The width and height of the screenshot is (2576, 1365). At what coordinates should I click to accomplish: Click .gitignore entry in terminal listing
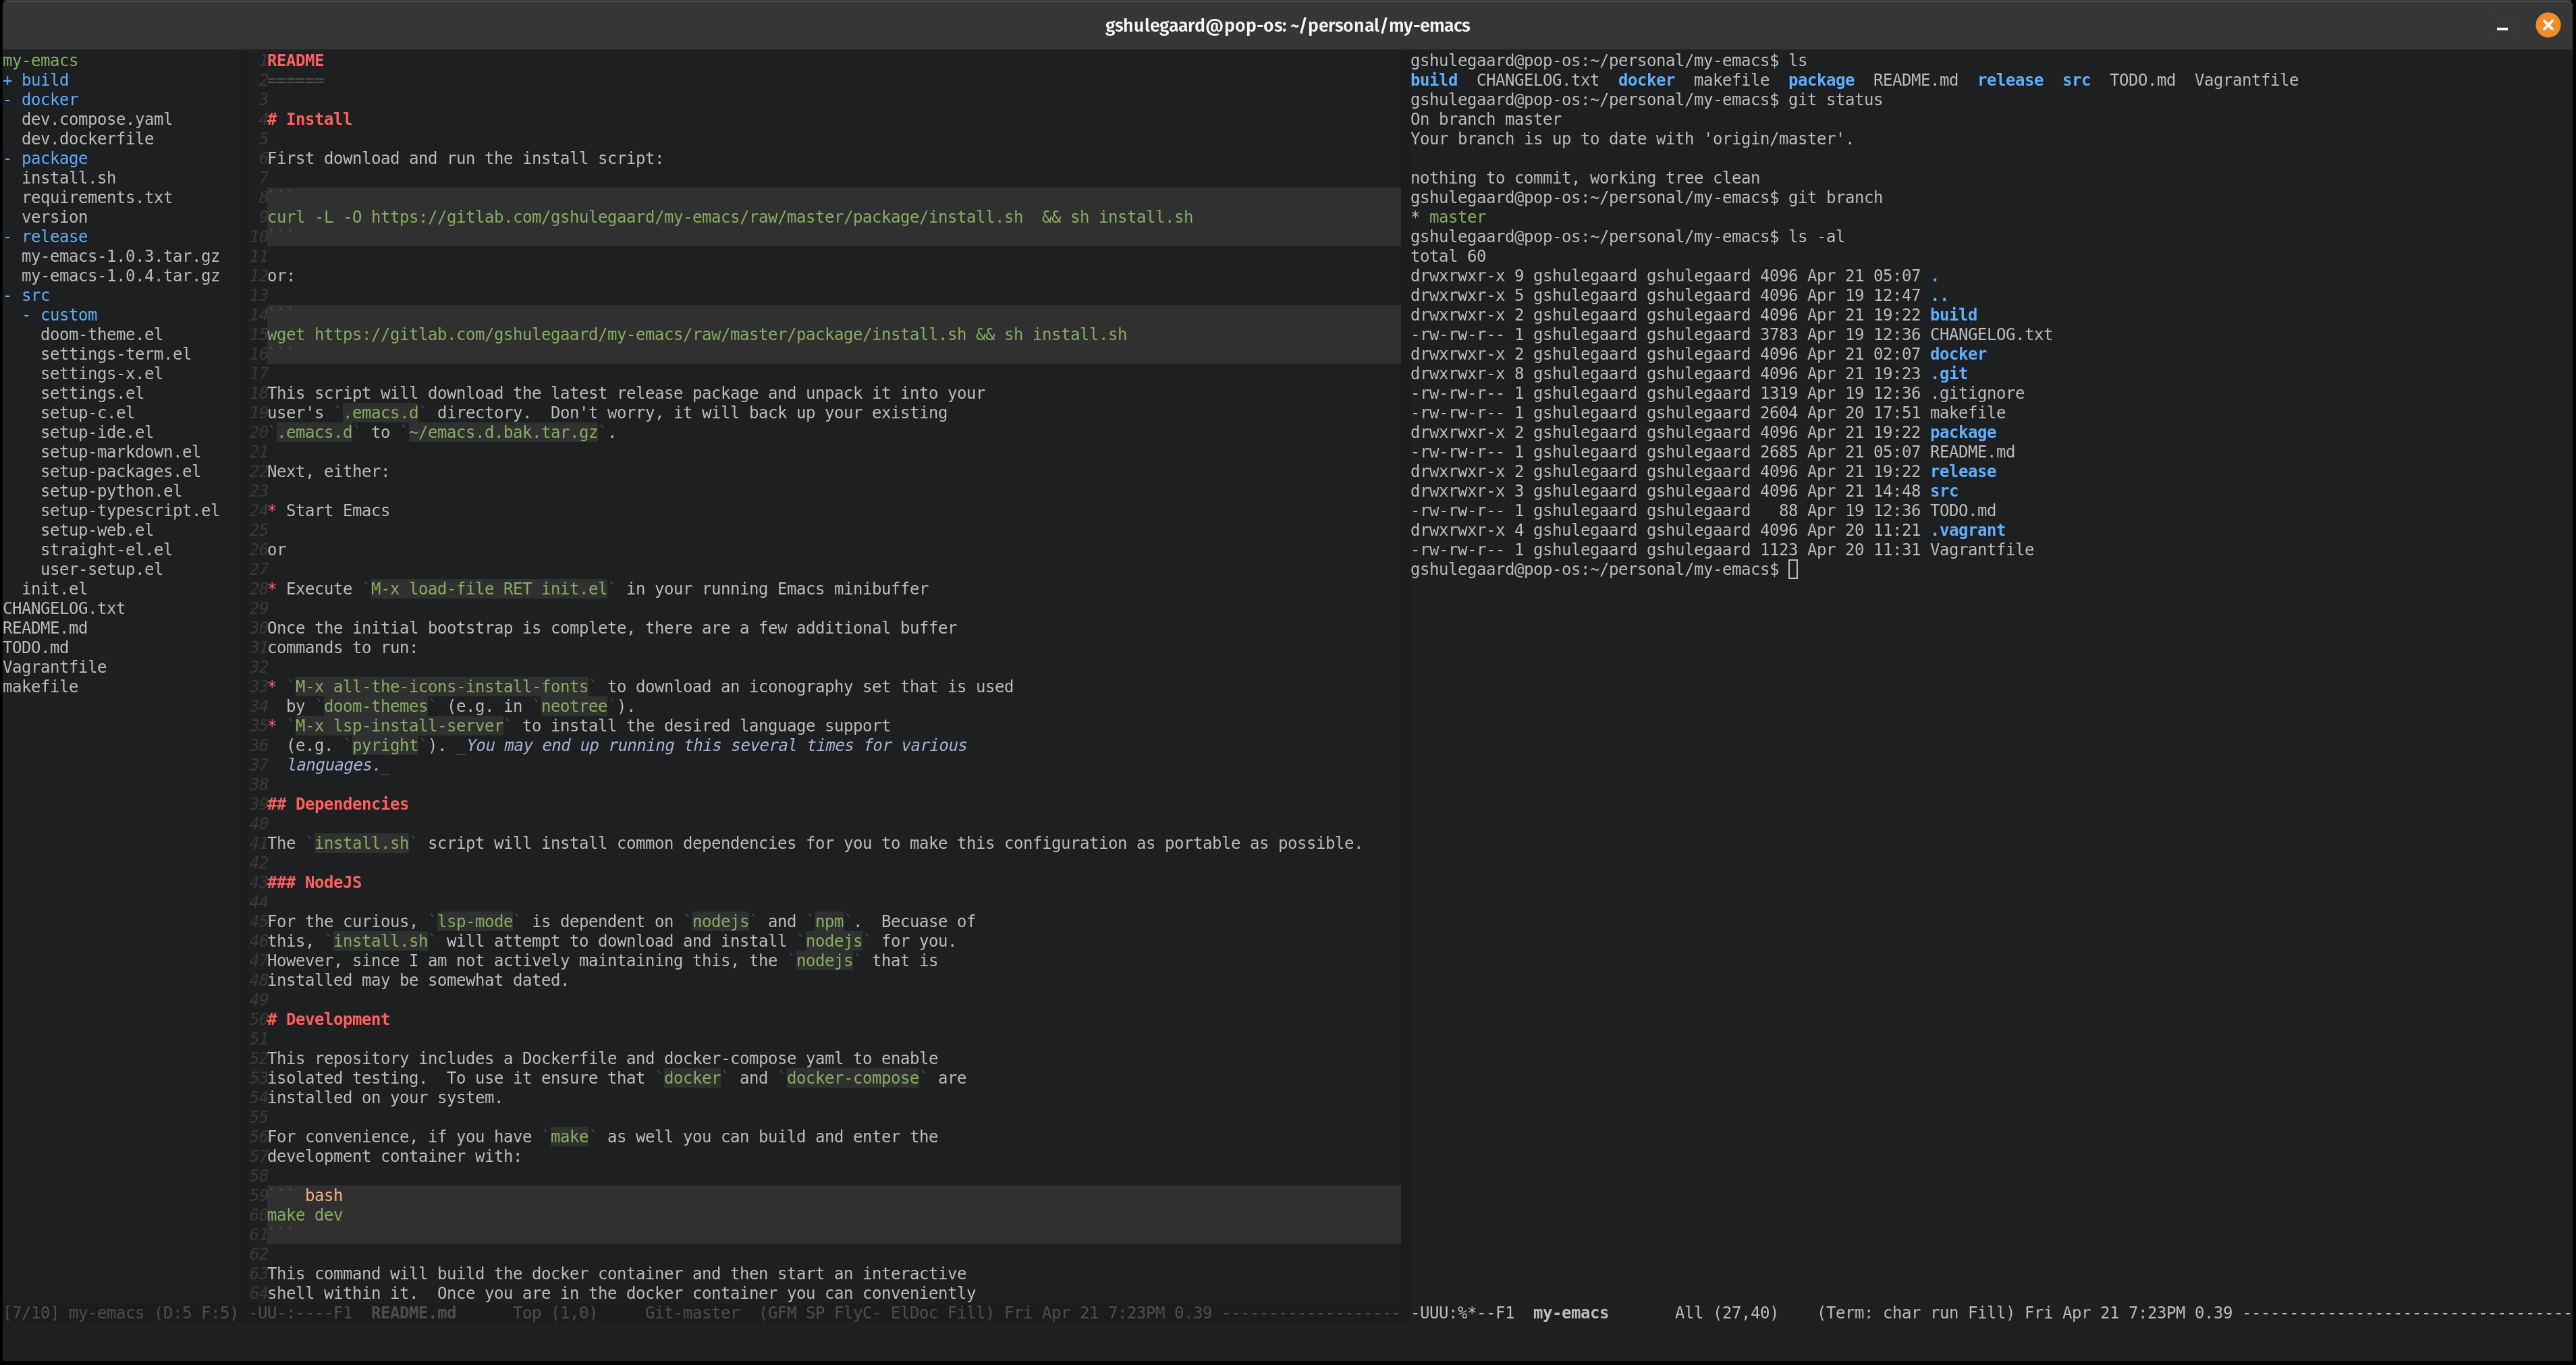click(x=1977, y=393)
